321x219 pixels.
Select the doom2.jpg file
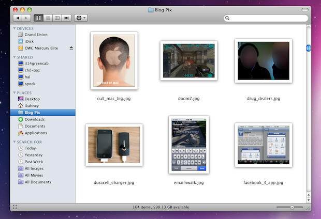[188, 60]
